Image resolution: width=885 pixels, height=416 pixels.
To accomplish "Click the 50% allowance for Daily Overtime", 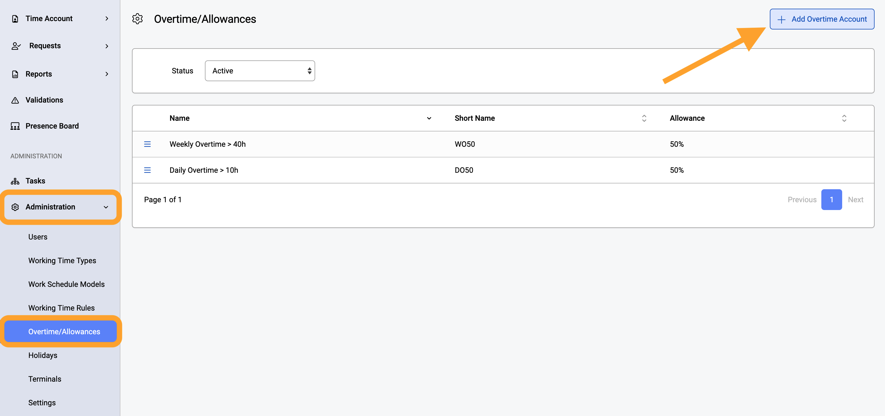I will pyautogui.click(x=677, y=170).
